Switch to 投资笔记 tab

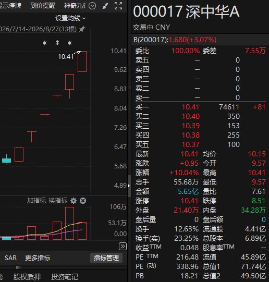(x=65, y=277)
